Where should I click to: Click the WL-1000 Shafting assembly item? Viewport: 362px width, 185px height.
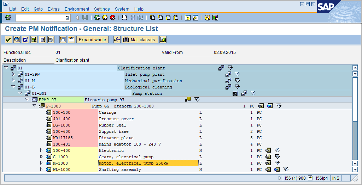pos(62,169)
